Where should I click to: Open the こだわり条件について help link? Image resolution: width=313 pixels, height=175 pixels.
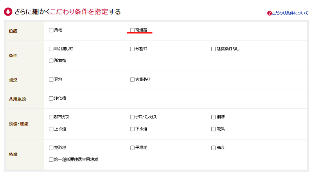pyautogui.click(x=290, y=13)
